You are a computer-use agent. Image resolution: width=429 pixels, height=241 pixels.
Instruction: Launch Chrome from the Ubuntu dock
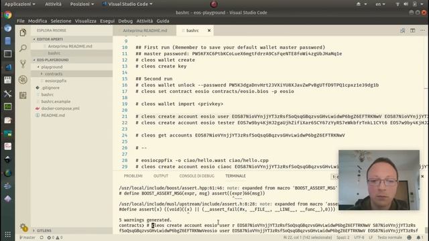pyautogui.click(x=7, y=15)
